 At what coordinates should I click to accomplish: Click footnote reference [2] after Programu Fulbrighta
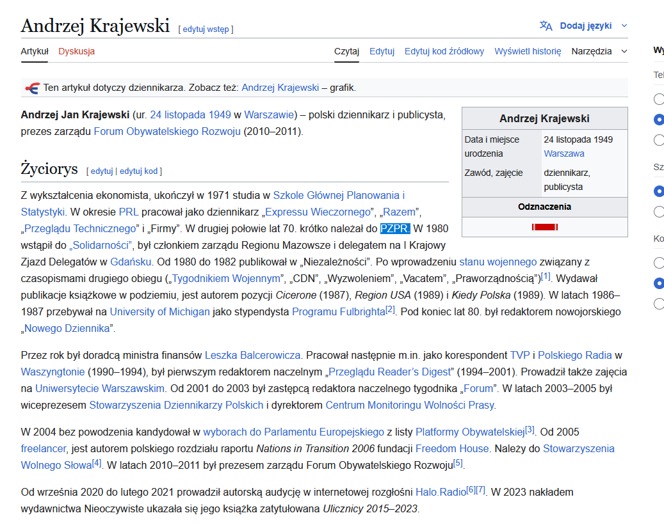[390, 310]
